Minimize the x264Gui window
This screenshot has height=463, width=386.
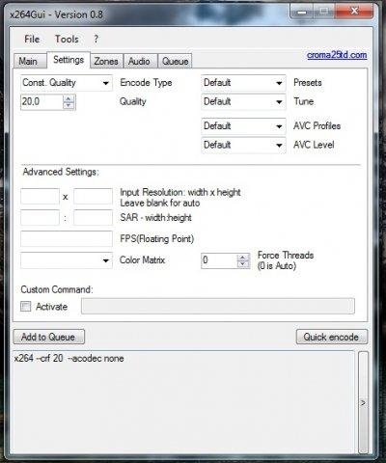301,12
